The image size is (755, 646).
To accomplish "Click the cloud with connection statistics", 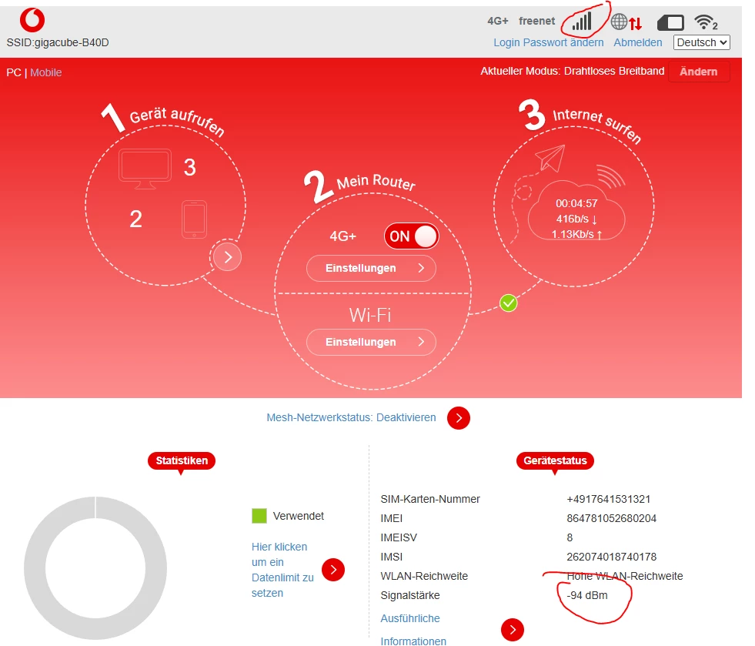I will pyautogui.click(x=576, y=211).
